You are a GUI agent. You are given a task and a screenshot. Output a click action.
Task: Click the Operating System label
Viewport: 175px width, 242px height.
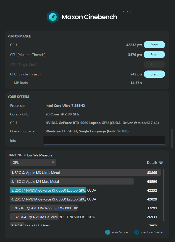pos(24,131)
